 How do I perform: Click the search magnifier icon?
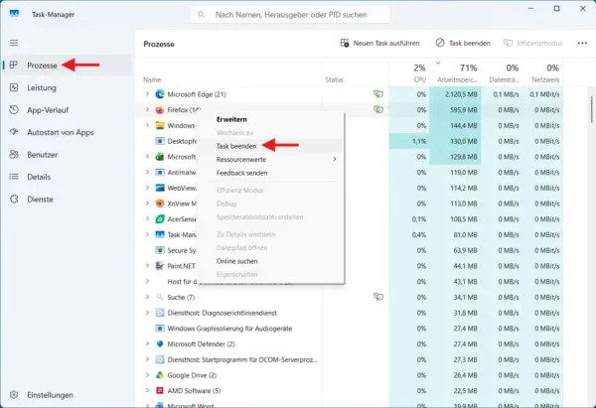click(x=201, y=15)
